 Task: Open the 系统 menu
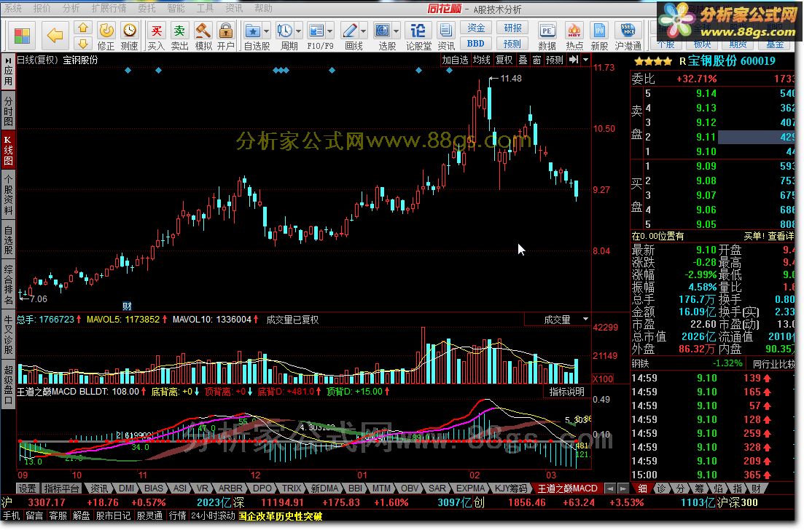(x=13, y=8)
